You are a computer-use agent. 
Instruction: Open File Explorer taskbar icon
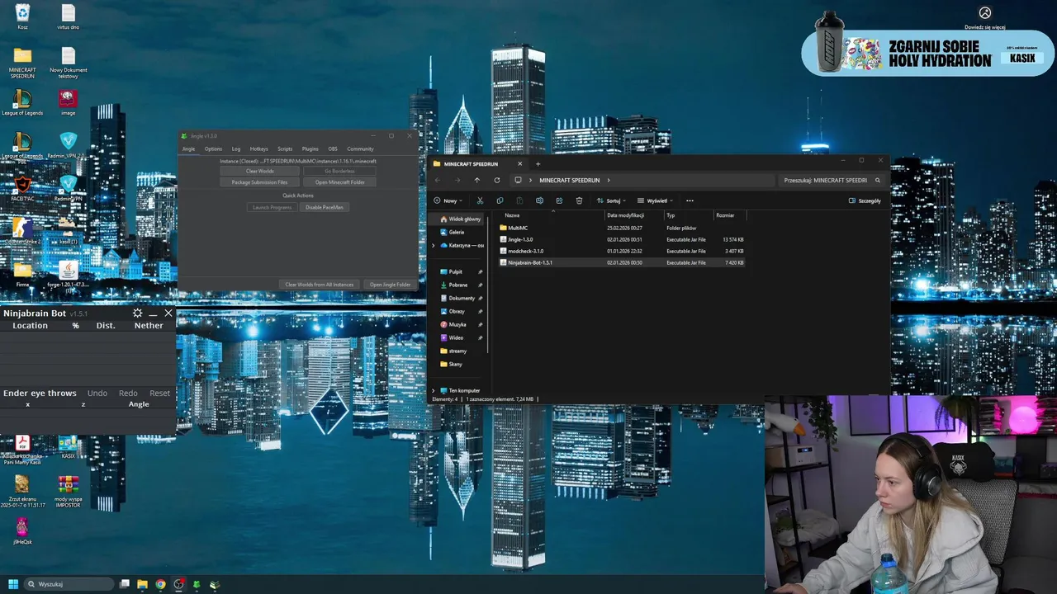coord(142,584)
